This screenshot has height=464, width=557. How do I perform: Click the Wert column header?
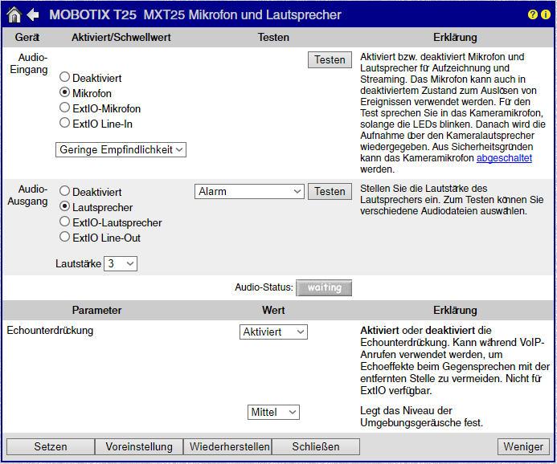(273, 311)
